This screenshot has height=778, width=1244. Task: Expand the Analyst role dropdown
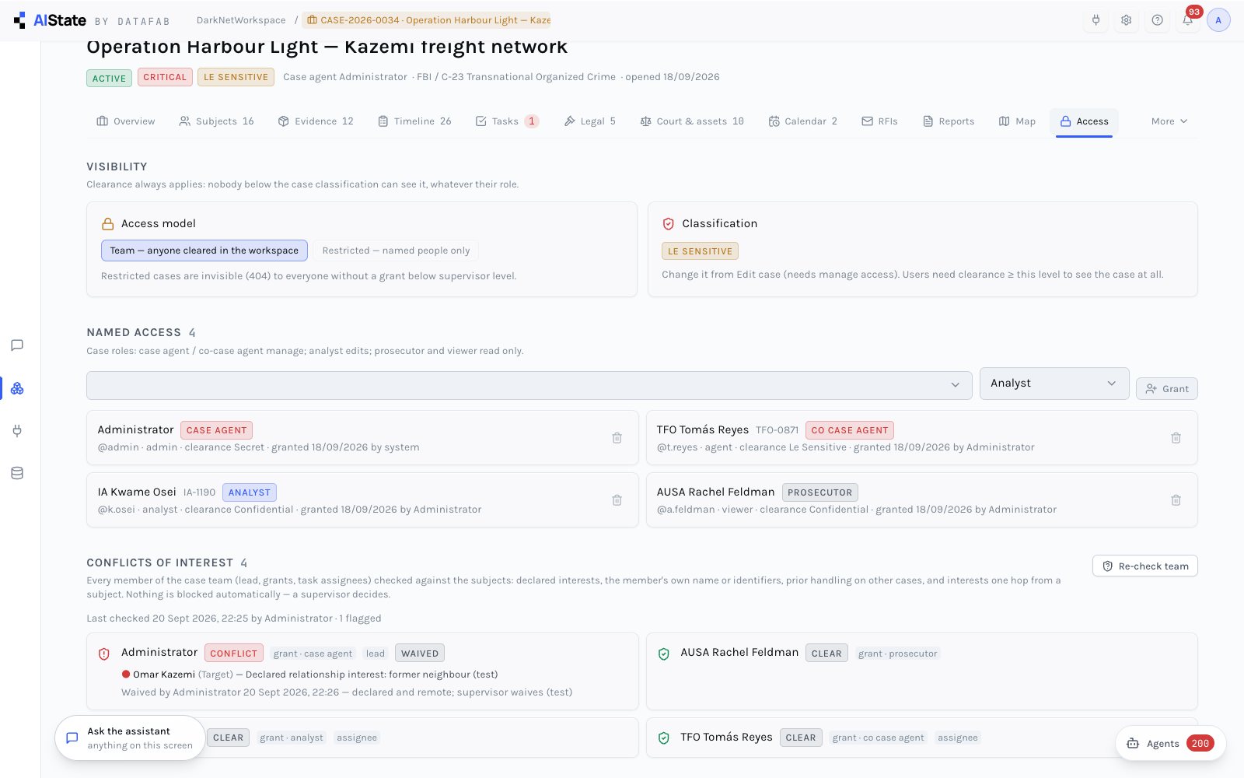1054,384
